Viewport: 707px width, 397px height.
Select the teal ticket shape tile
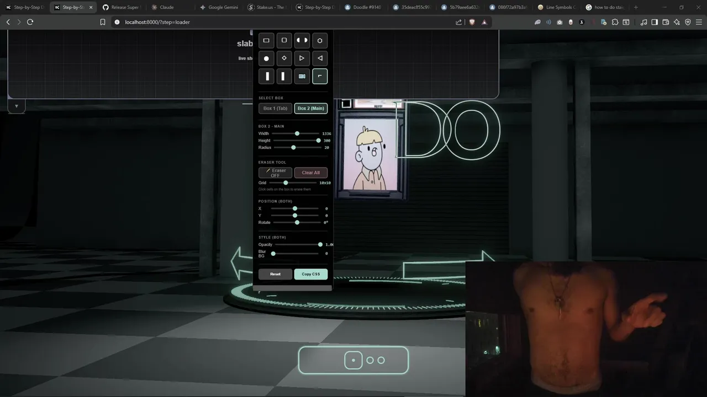[x=302, y=76]
